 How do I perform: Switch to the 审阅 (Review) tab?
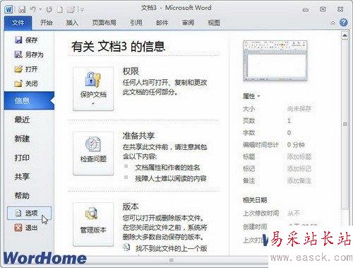point(188,23)
